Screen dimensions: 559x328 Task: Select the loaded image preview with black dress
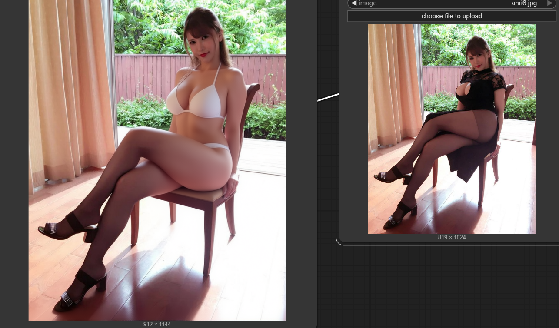(452, 129)
